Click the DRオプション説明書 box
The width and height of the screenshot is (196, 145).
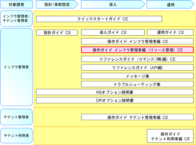[115, 100]
